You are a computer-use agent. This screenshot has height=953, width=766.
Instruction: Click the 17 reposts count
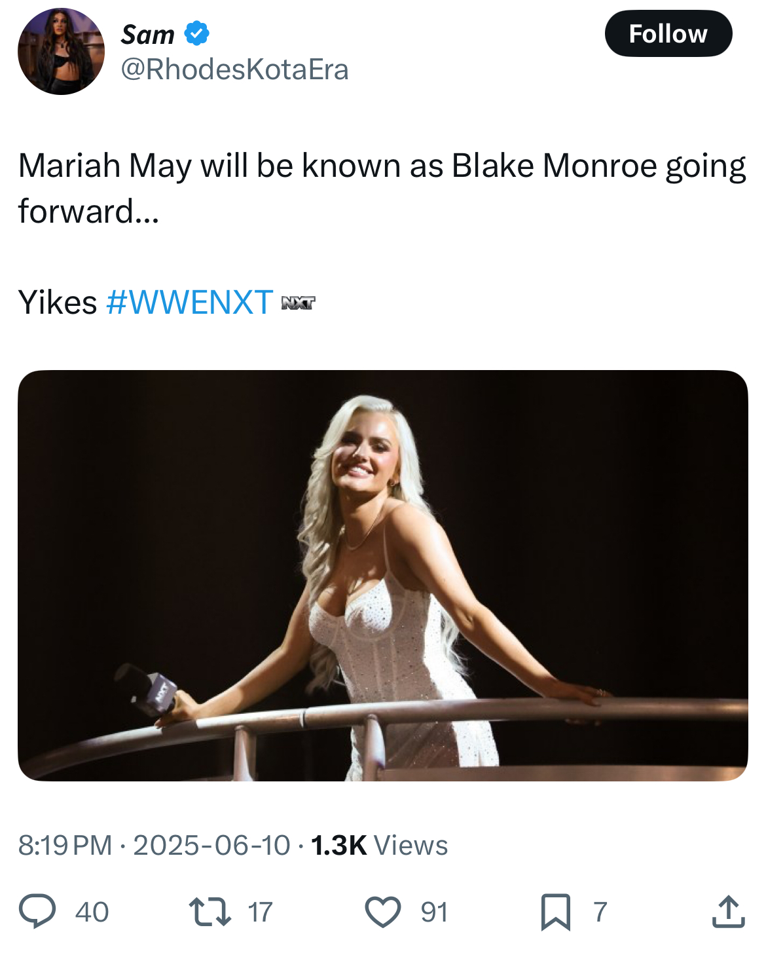point(260,912)
